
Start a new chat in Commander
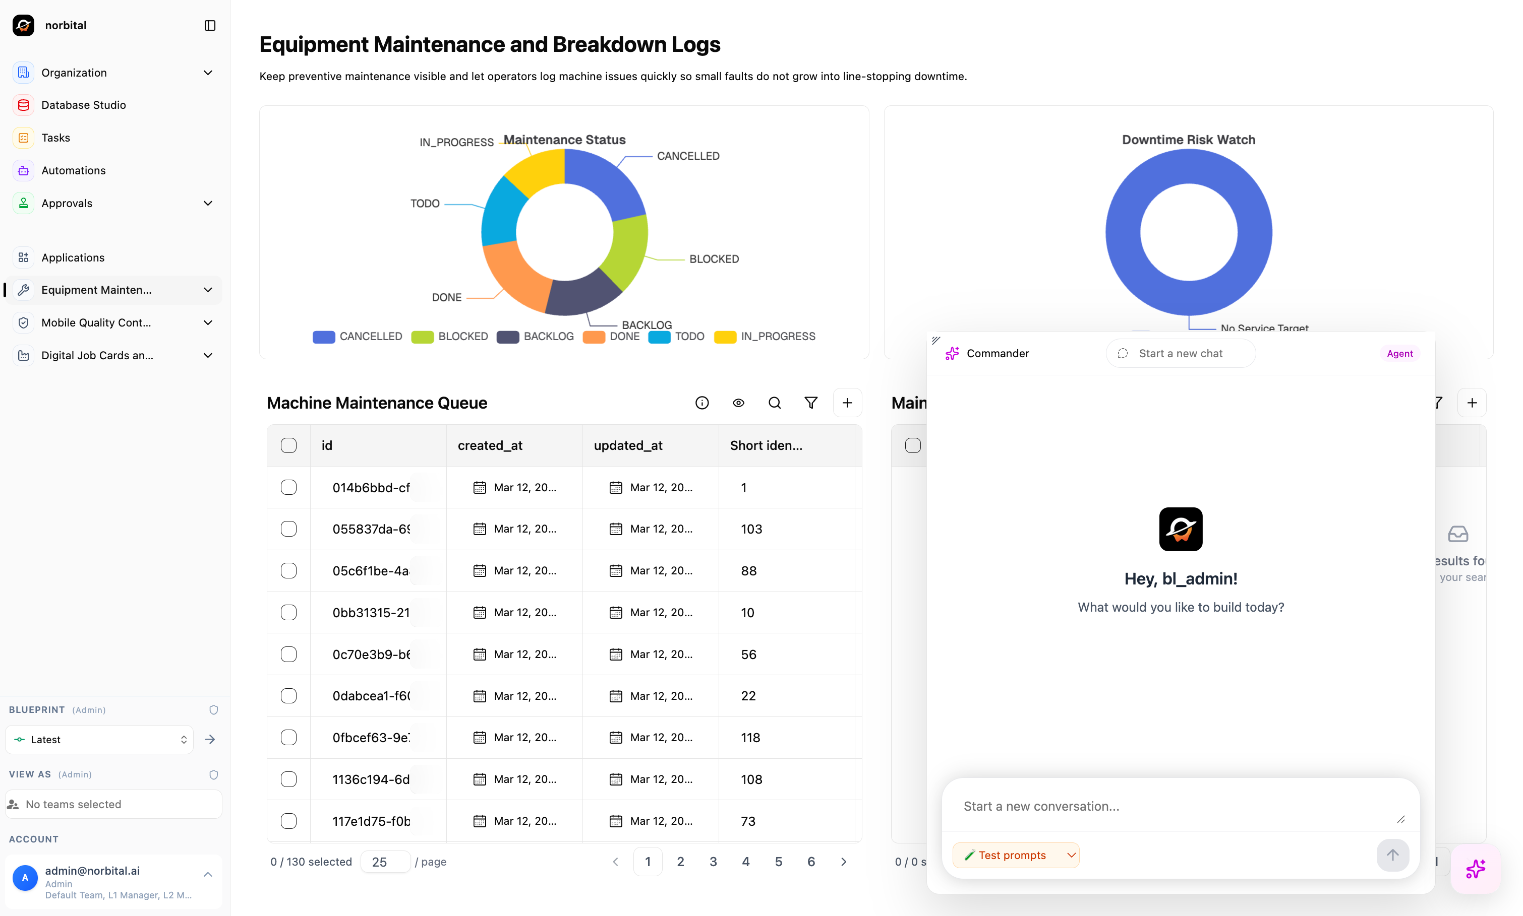click(x=1180, y=353)
